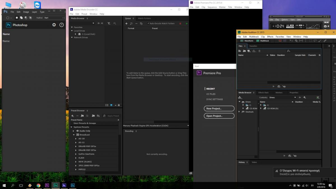Screen dimensions: 336x189
Task: Toggle Winamp shuffle button
Action: point(325,26)
